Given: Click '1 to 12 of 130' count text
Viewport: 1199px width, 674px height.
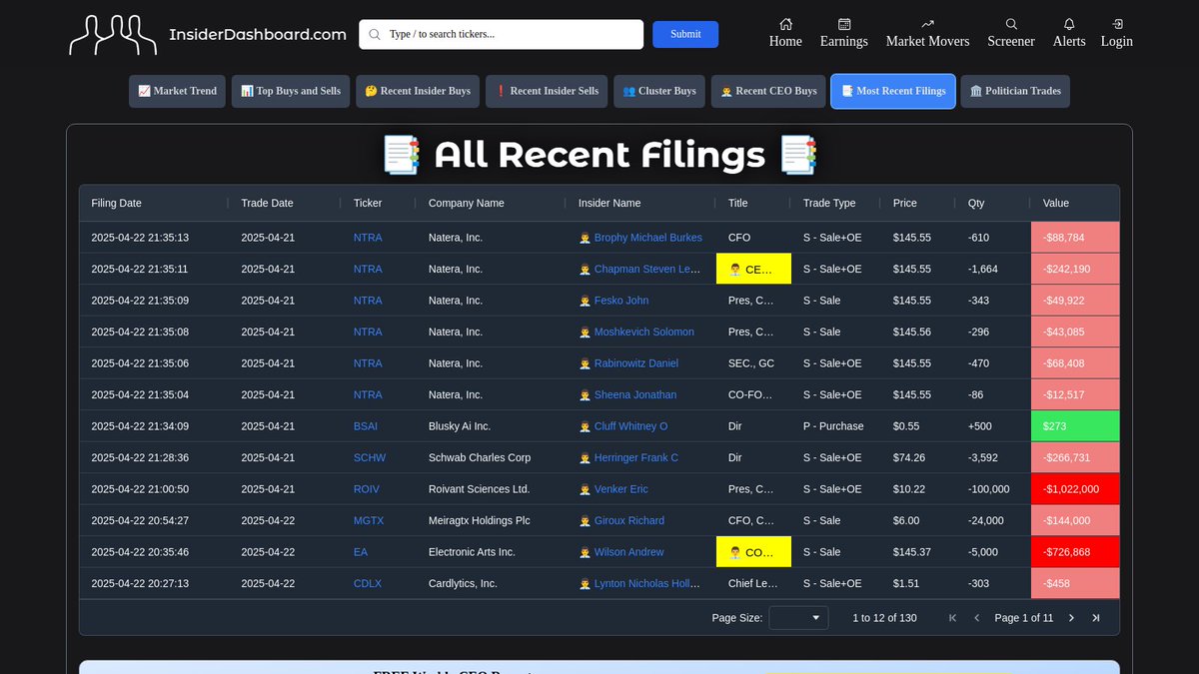Looking at the screenshot, I should tap(884, 618).
